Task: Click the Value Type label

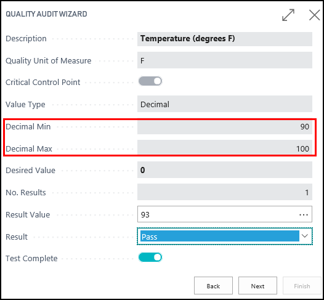Action: tap(25, 105)
